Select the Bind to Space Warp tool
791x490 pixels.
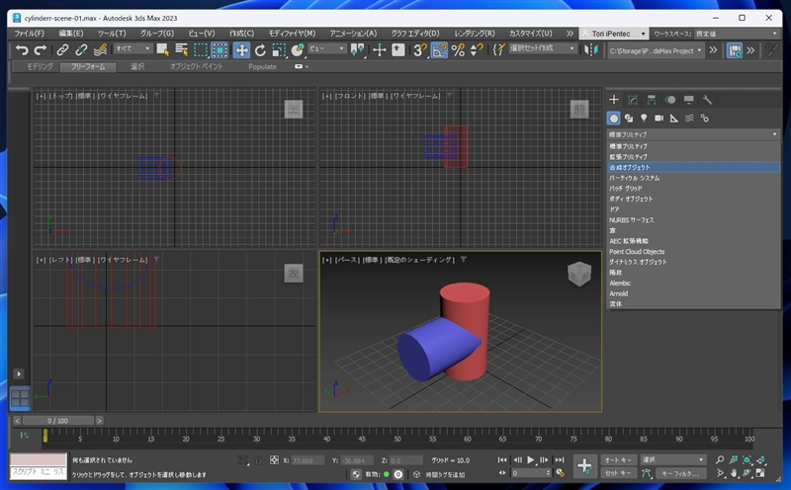tap(100, 50)
